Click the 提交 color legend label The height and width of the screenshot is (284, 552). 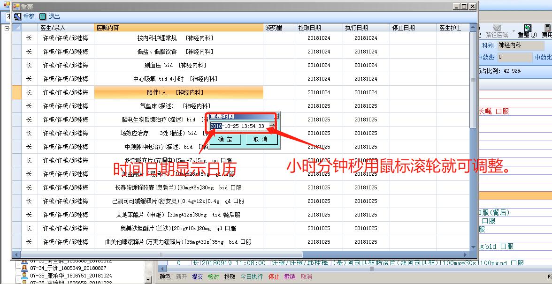197,277
